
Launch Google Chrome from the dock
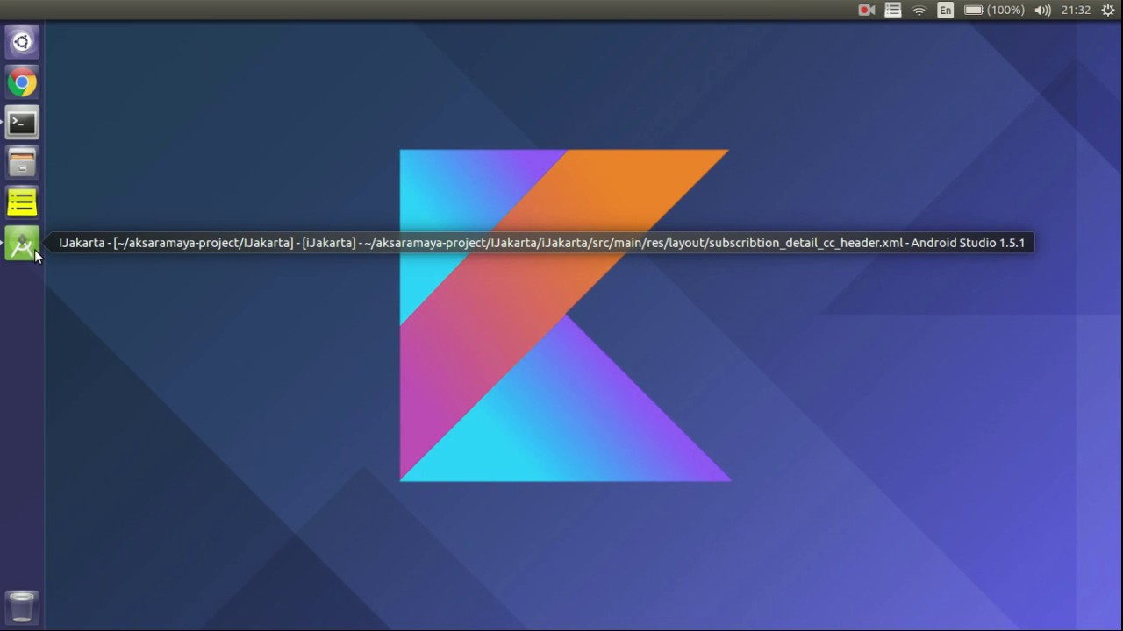(x=22, y=83)
